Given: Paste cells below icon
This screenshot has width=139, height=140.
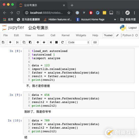Looking at the screenshot, I should (30, 42).
